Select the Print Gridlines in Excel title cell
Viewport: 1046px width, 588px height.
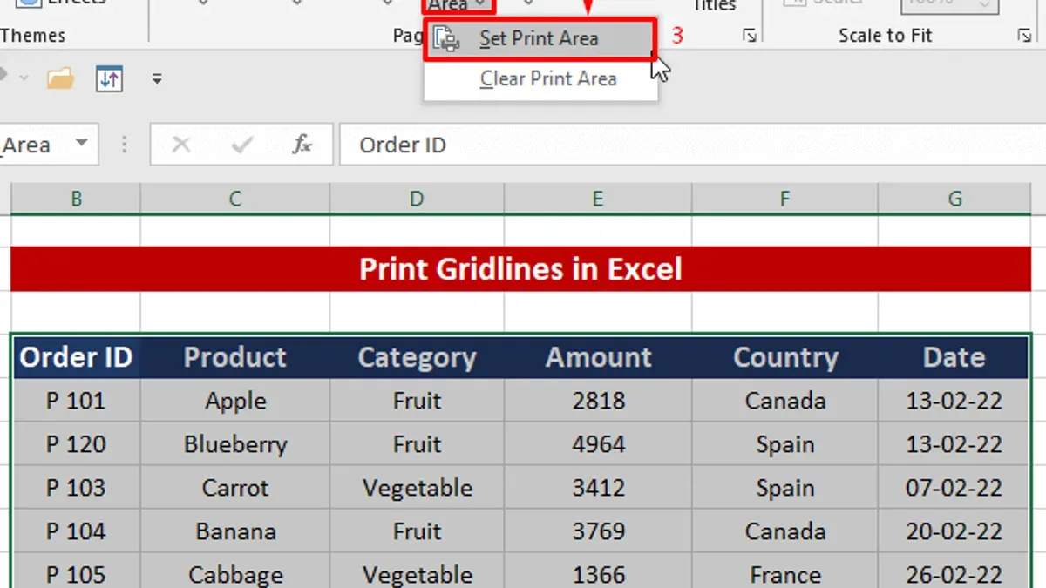[520, 268]
